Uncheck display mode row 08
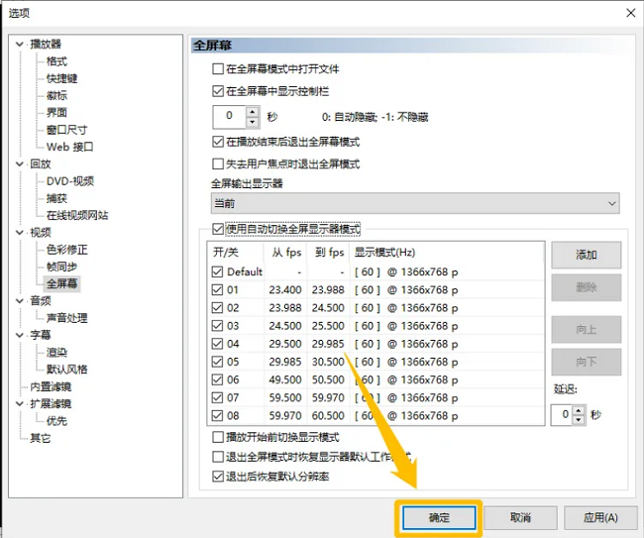This screenshot has height=538, width=644. click(x=217, y=415)
